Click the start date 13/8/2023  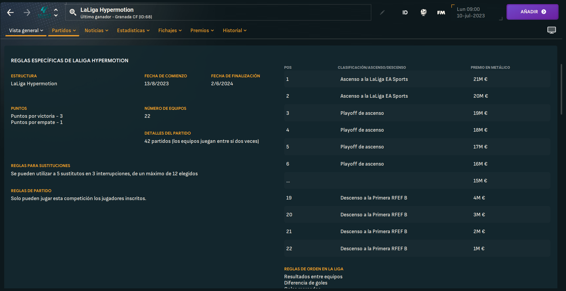pyautogui.click(x=157, y=84)
